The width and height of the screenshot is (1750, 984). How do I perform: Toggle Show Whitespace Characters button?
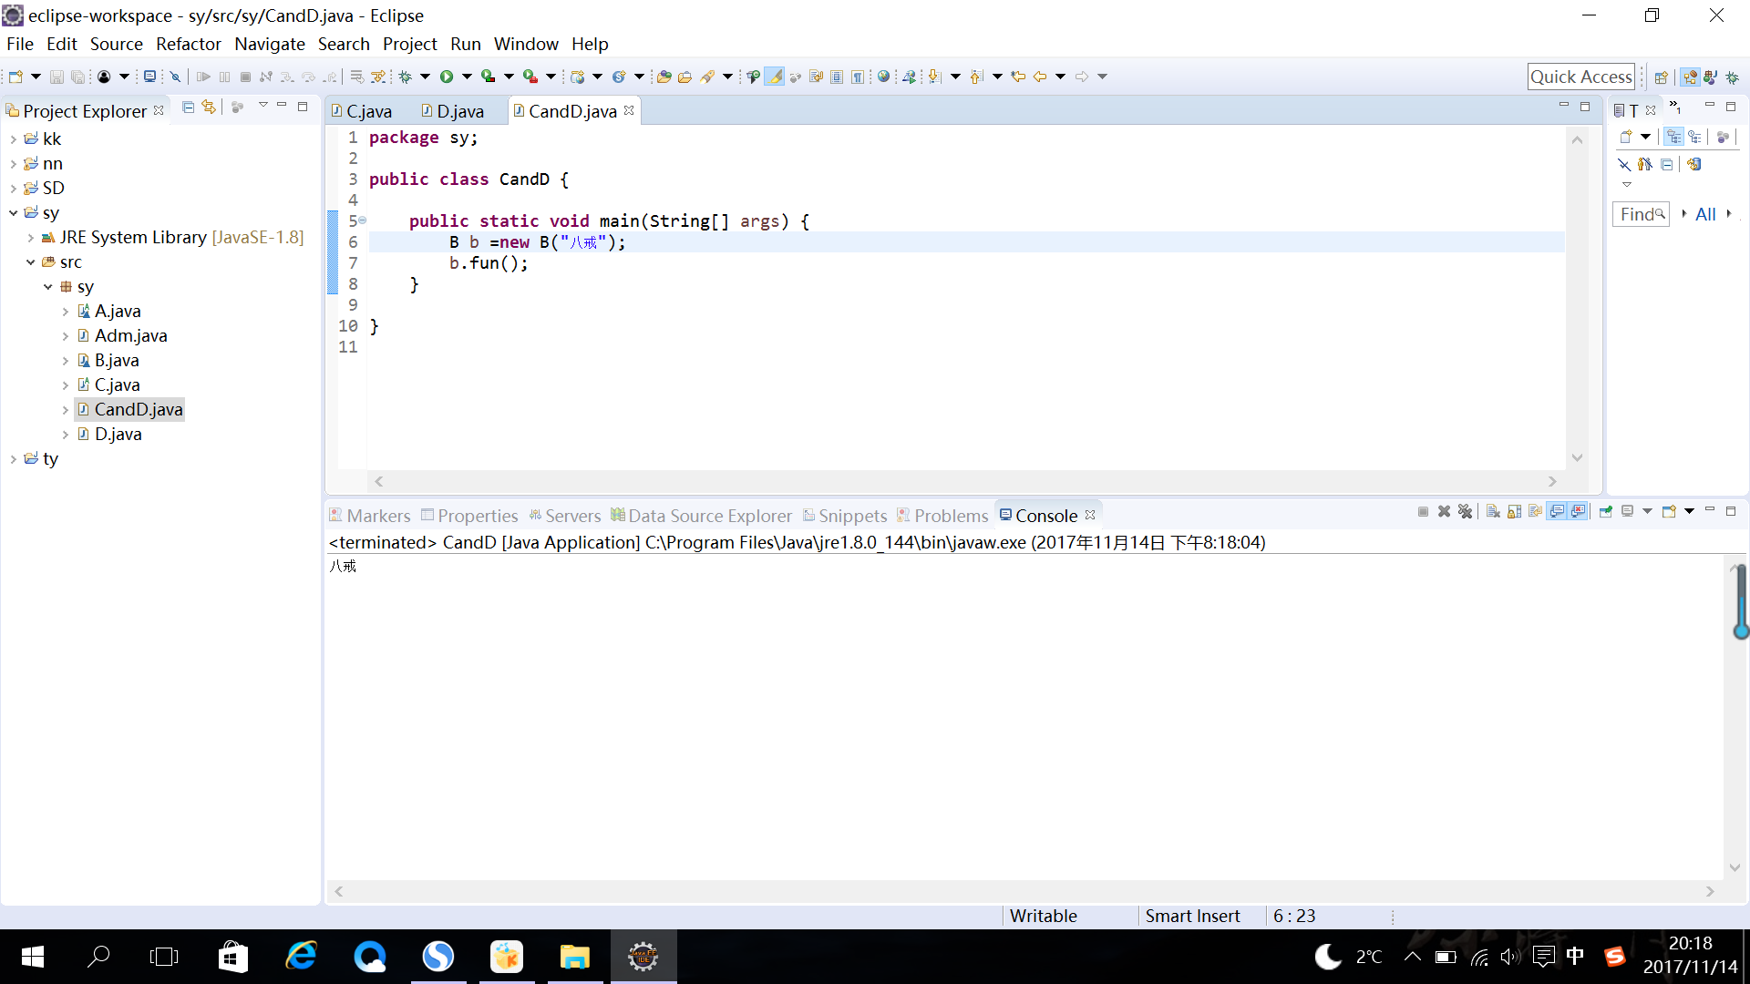tap(858, 77)
